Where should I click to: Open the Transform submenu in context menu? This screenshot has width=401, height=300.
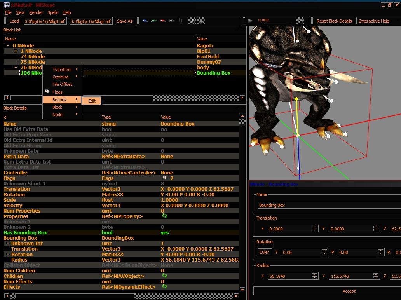(62, 69)
